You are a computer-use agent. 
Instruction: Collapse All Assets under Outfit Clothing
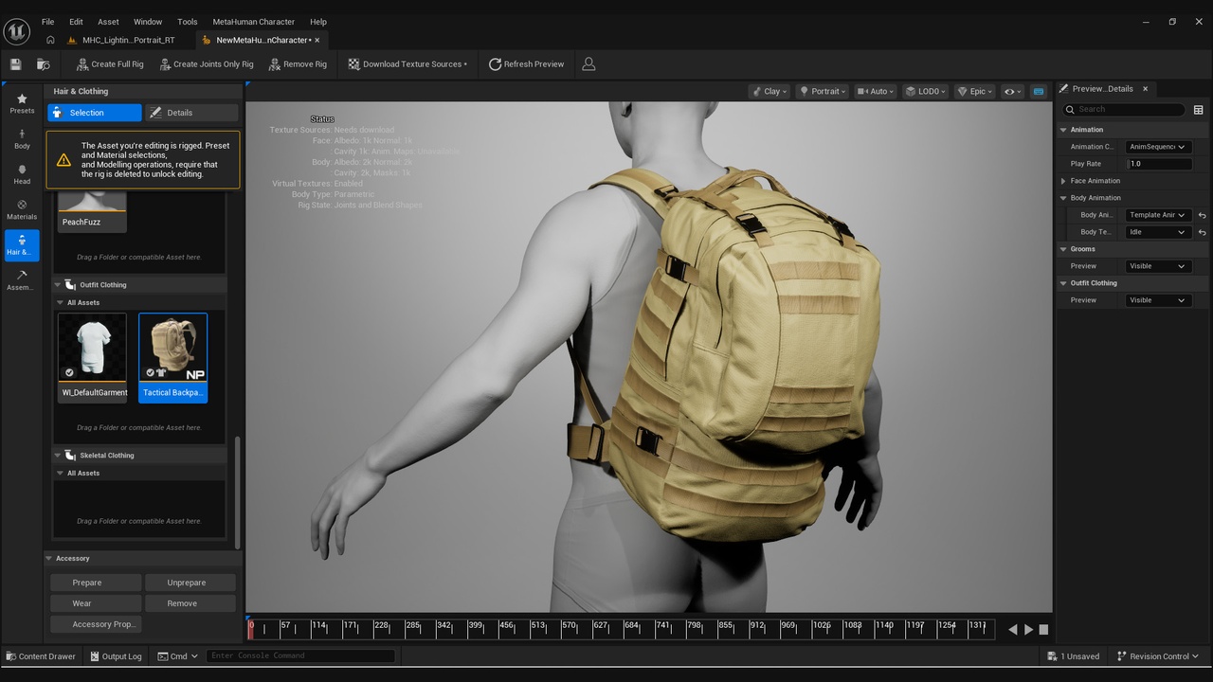point(60,303)
